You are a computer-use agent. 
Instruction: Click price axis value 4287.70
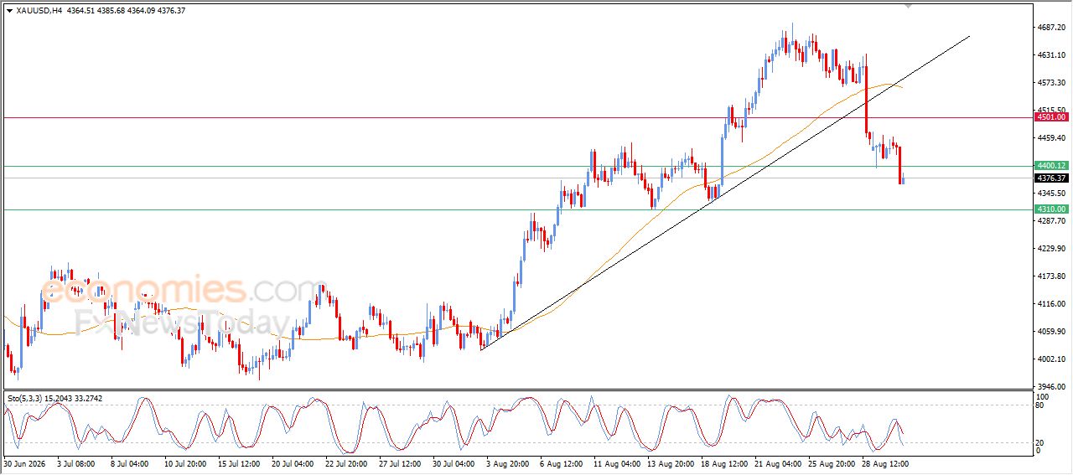click(x=1051, y=221)
